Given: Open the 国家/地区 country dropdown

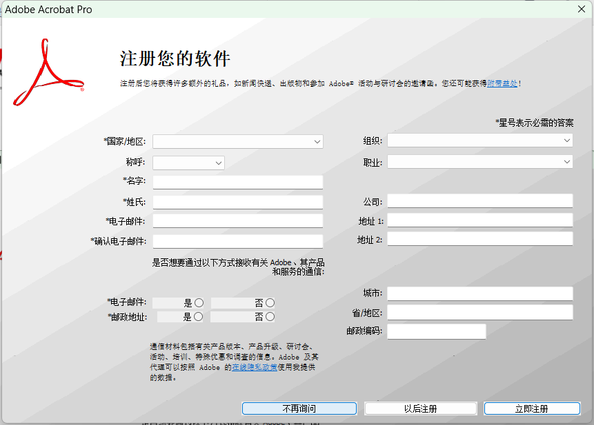Looking at the screenshot, I should 238,142.
